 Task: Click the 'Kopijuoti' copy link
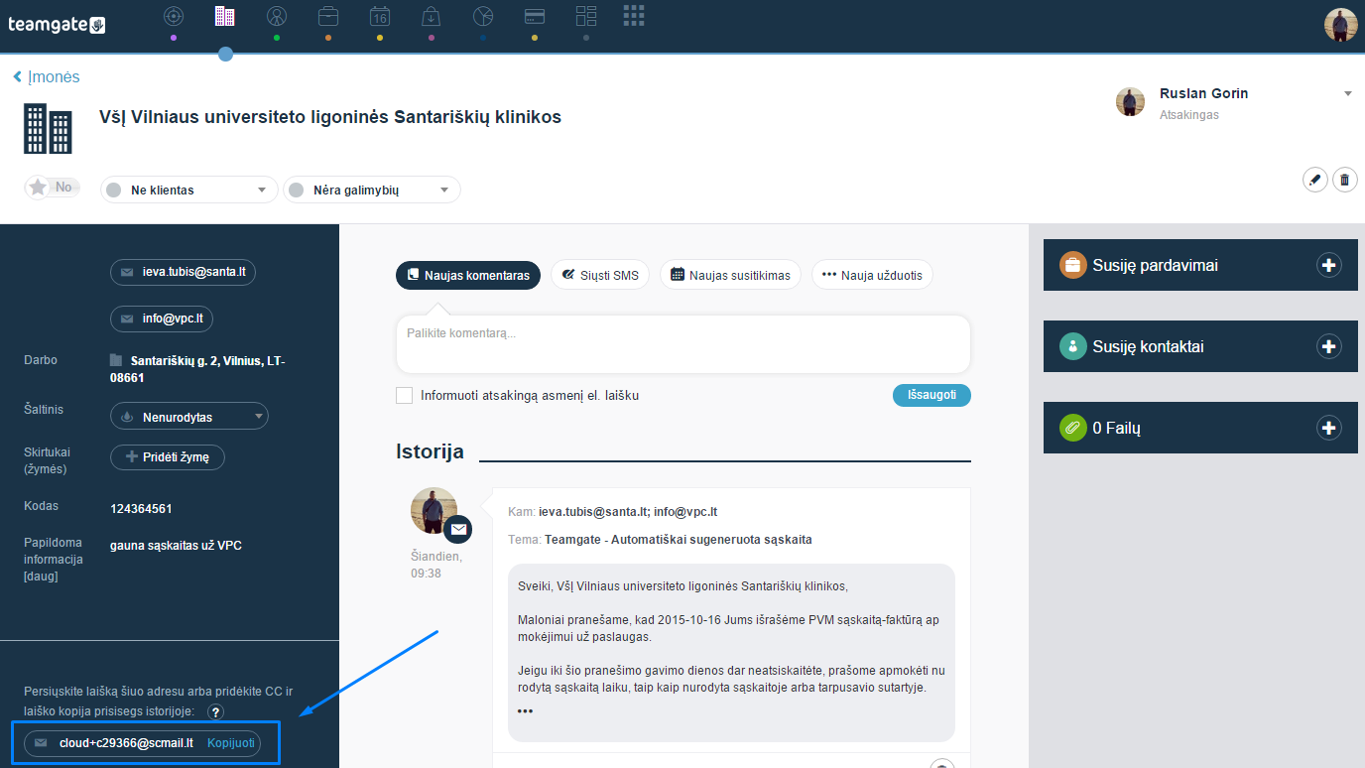click(231, 743)
